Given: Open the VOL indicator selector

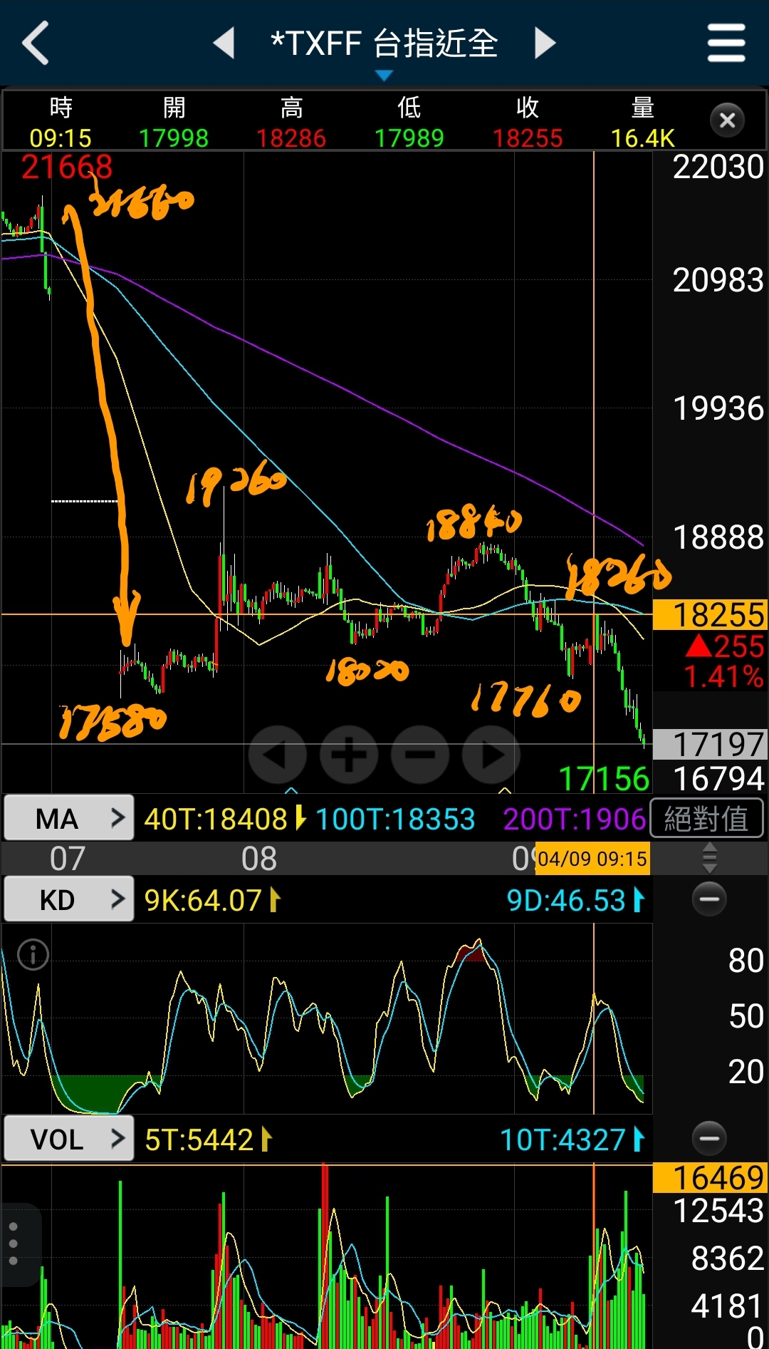Looking at the screenshot, I should 68,1139.
